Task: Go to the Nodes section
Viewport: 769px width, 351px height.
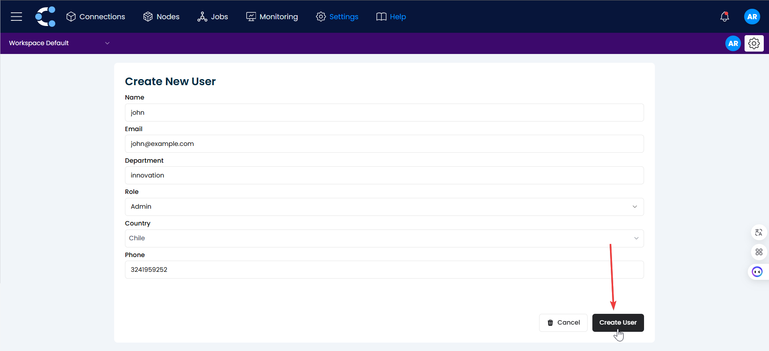Action: [x=161, y=16]
